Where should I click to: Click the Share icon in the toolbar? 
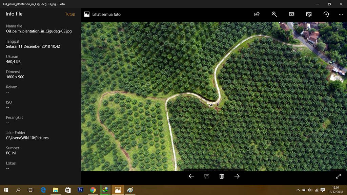pyautogui.click(x=257, y=14)
